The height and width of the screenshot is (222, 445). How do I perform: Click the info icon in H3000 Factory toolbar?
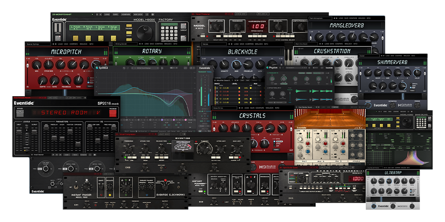coord(147,14)
